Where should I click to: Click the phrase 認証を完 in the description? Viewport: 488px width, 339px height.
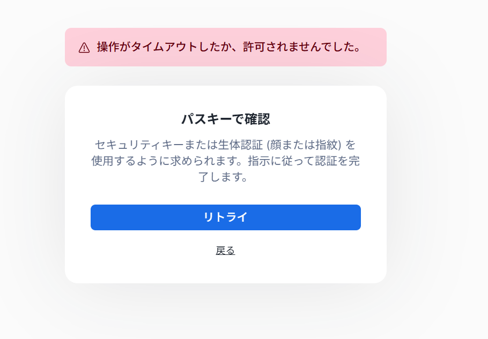click(336, 161)
